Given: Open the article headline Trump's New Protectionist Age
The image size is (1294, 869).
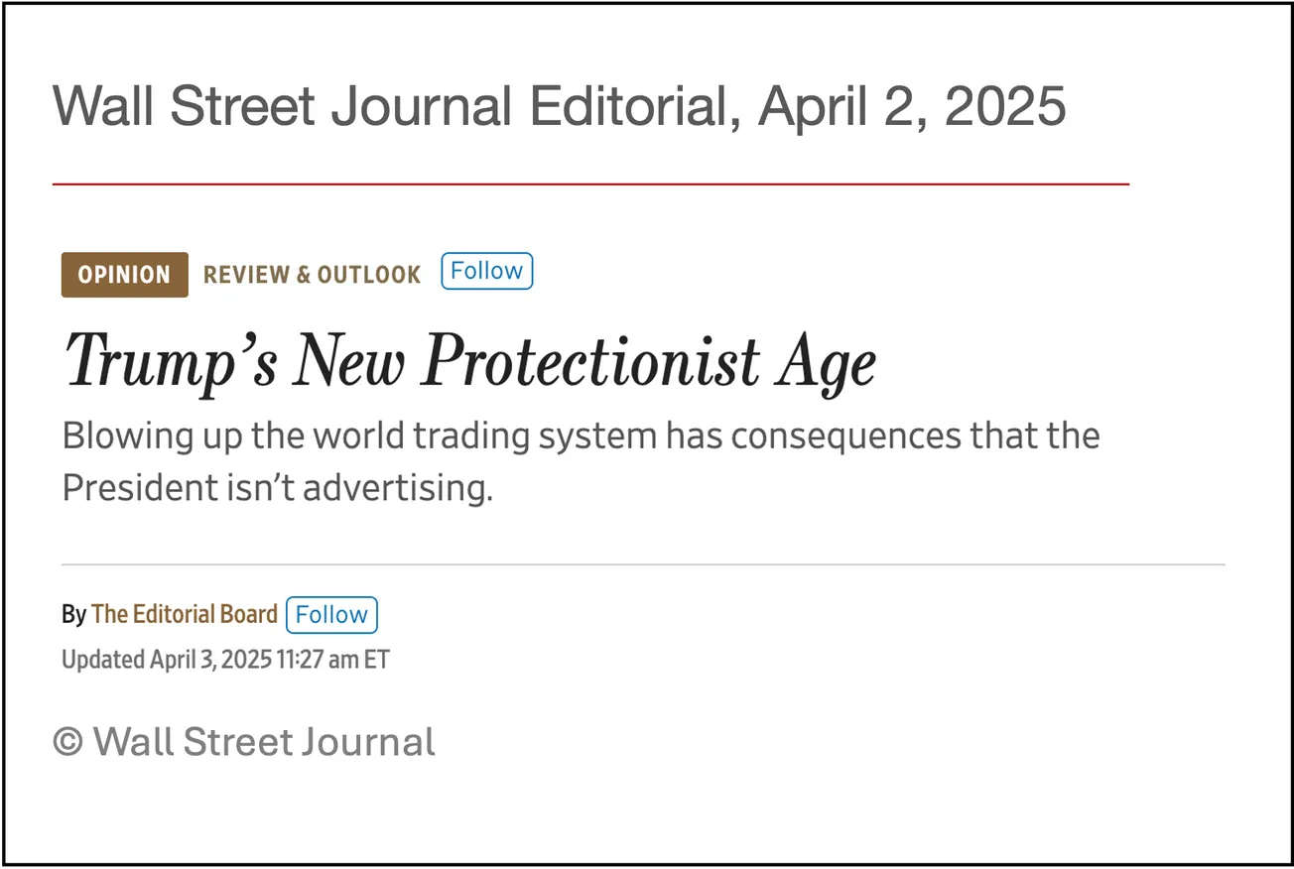Looking at the screenshot, I should point(468,360).
